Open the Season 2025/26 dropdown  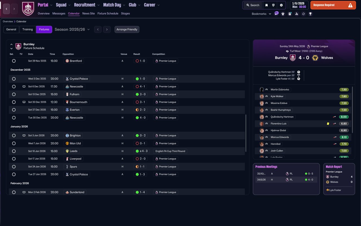(72, 29)
